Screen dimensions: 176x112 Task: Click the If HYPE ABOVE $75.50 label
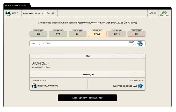pyautogui.click(x=136, y=80)
